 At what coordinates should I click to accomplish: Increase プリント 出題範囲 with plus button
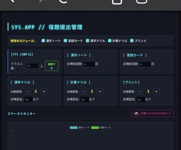(x=156, y=92)
